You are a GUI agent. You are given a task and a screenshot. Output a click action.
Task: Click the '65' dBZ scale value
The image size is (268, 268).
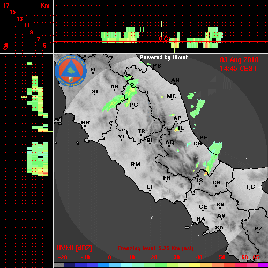pyautogui.click(x=256, y=257)
